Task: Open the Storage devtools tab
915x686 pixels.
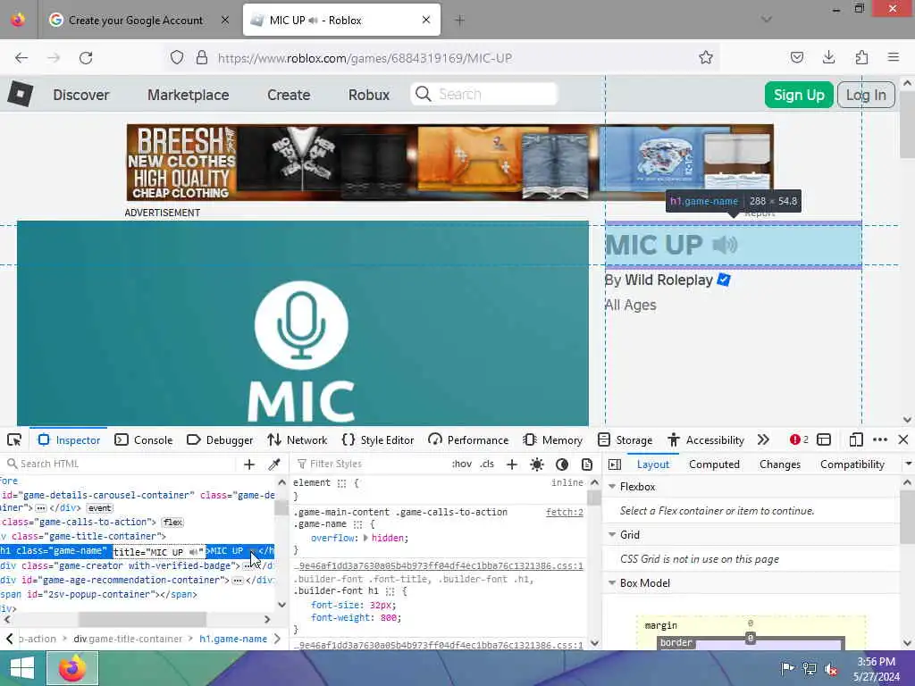Action: tap(625, 439)
